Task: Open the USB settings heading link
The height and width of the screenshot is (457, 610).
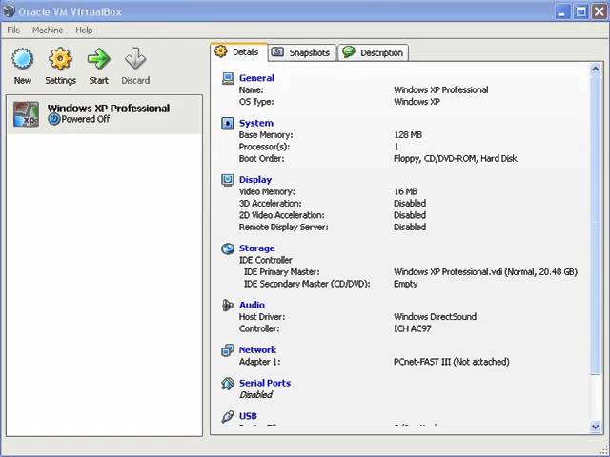Action: pyautogui.click(x=248, y=416)
